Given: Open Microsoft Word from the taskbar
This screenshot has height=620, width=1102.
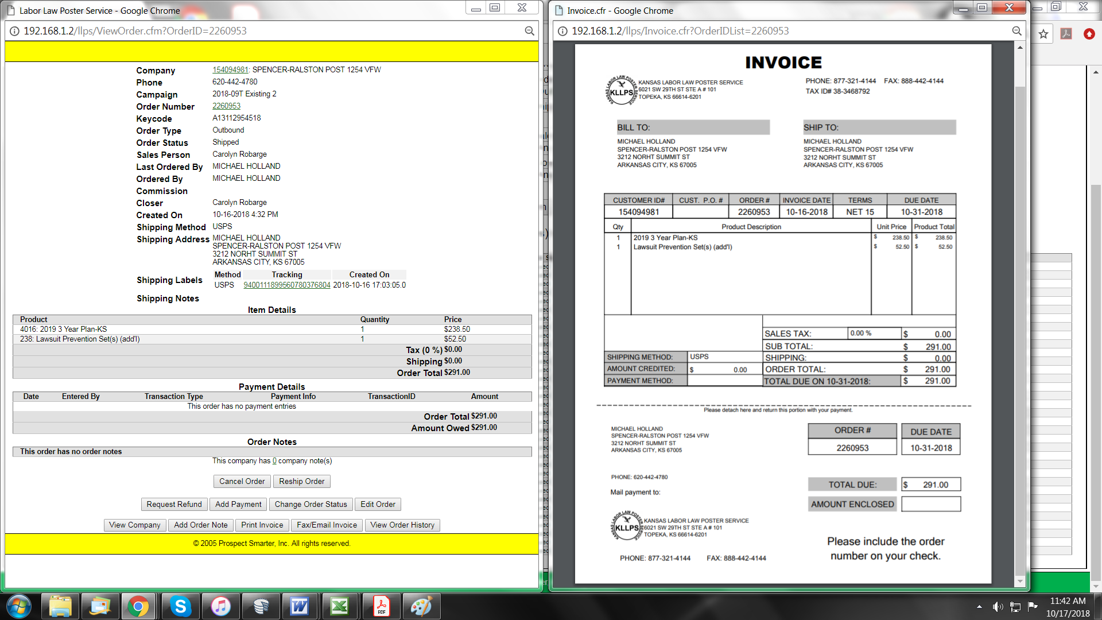Looking at the screenshot, I should 299,606.
